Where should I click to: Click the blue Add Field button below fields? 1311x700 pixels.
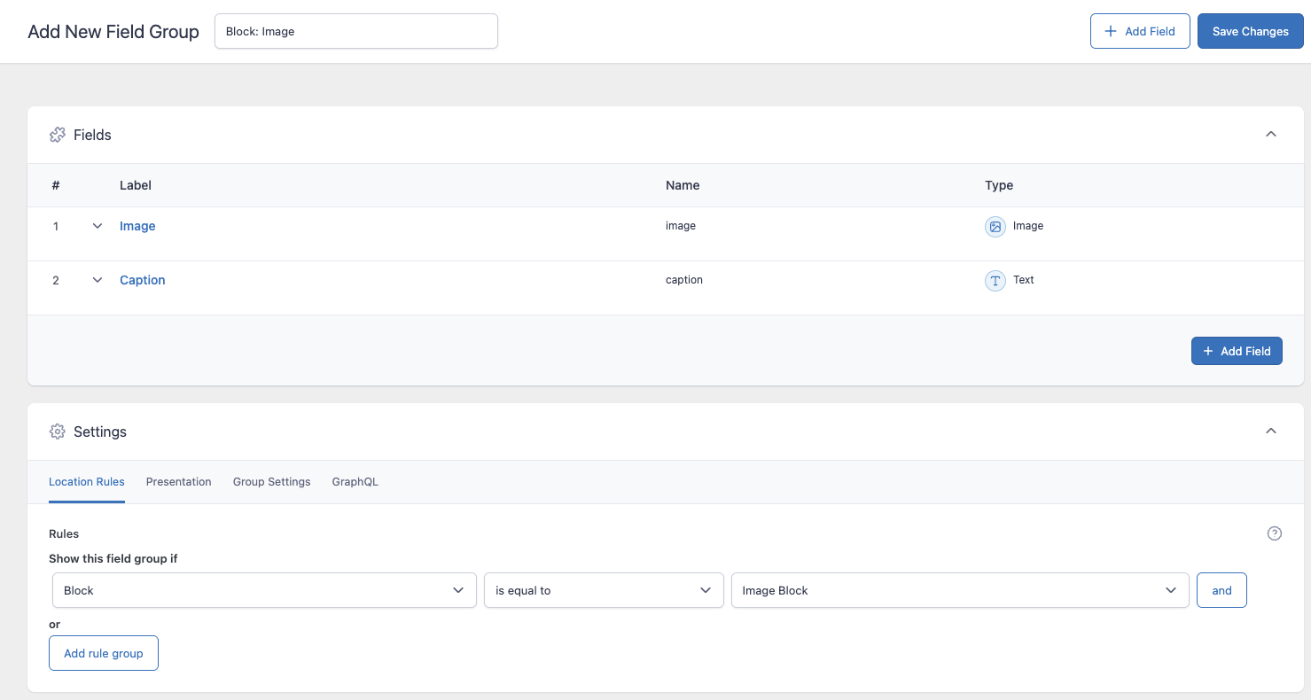click(x=1237, y=351)
